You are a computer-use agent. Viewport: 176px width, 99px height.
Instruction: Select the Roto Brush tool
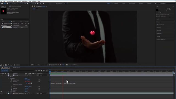[x=41, y=4]
